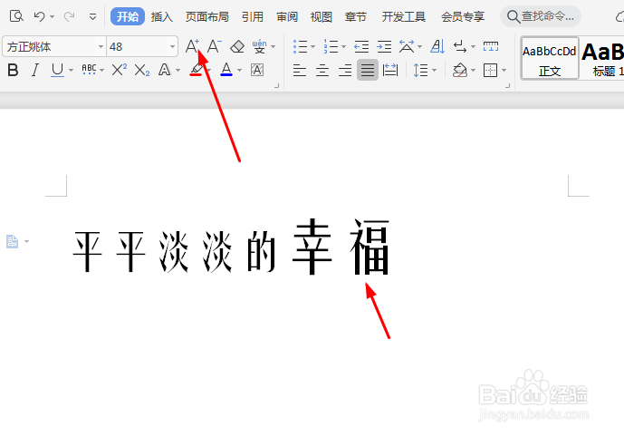Viewport: 624px width, 436px height.
Task: Open paragraph dialog launcher
Action: [x=507, y=85]
